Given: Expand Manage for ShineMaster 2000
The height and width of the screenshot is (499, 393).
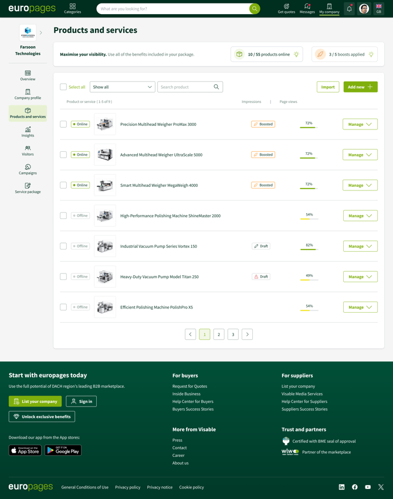Looking at the screenshot, I should click(361, 216).
